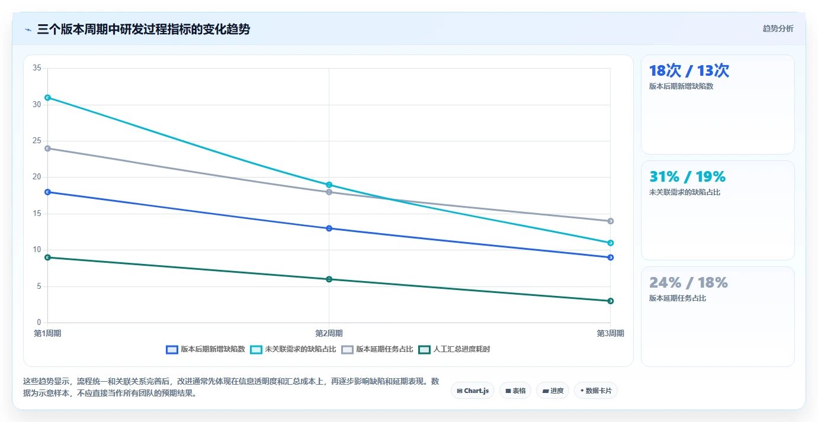Click the 24% / 18% metric card
Image resolution: width=818 pixels, height=422 pixels.
(x=718, y=317)
